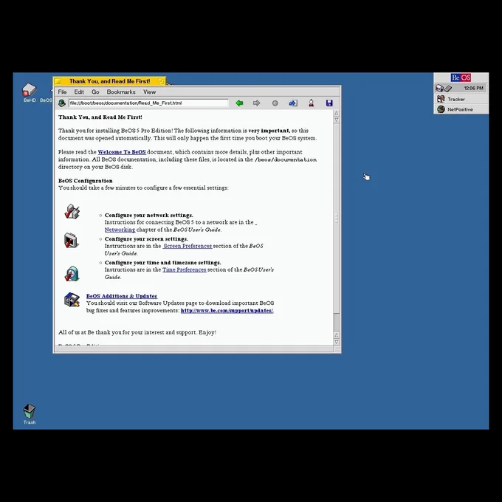Click the page icon left of URL field
The height and width of the screenshot is (502, 502).
62,103
